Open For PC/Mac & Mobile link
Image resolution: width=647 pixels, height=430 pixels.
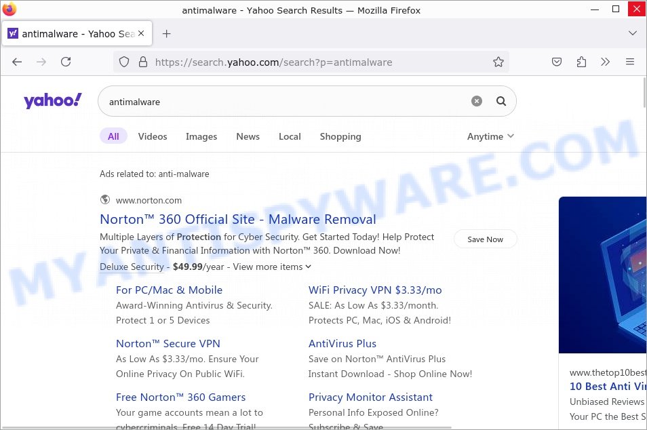169,290
